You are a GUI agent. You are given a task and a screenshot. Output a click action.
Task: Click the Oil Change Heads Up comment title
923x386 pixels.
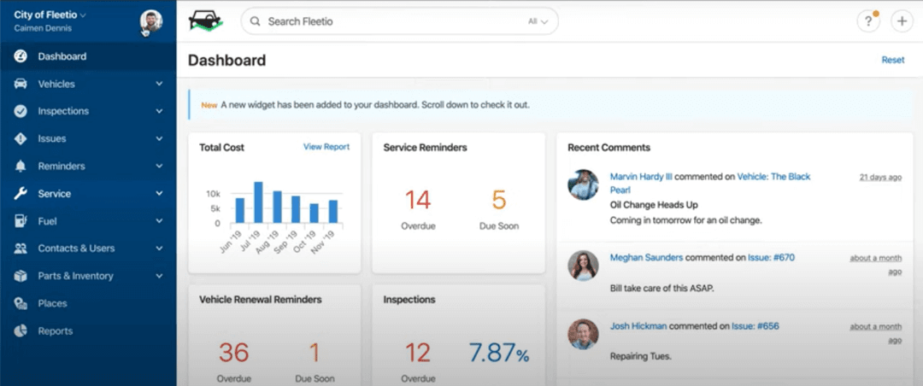click(x=654, y=205)
